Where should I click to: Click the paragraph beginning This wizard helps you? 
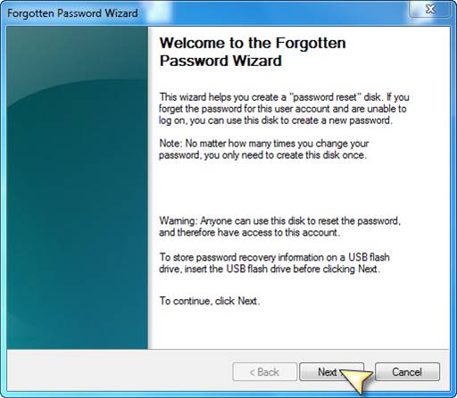tap(284, 109)
